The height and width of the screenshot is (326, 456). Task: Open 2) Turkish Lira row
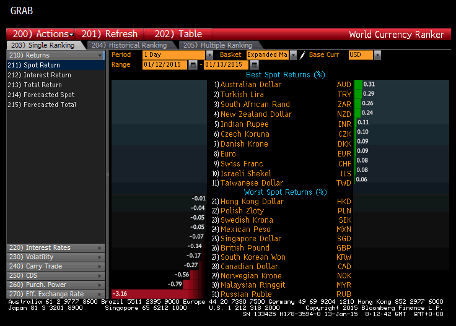283,95
